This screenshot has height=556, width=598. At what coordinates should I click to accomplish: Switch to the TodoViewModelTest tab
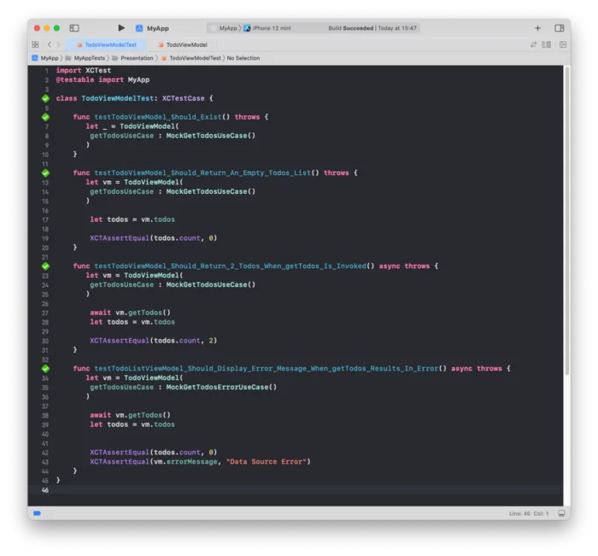point(107,44)
